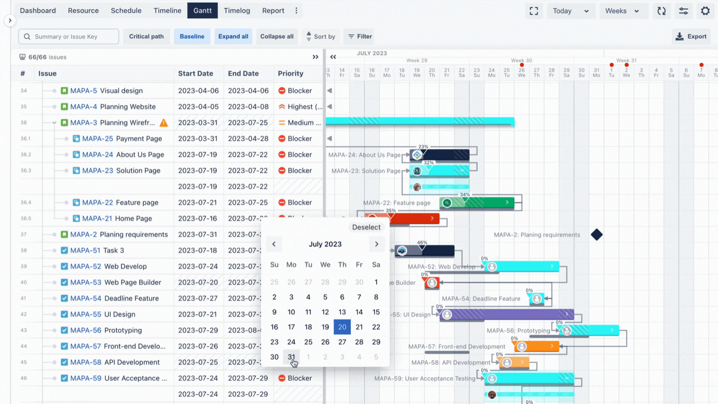Click the MAPA-25 subtask type icon
Screen dimensions: 718x404
76,139
